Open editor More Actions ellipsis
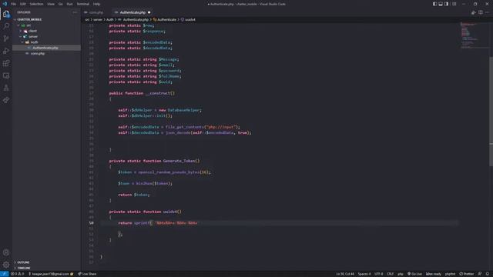493x277 pixels. 487,12
